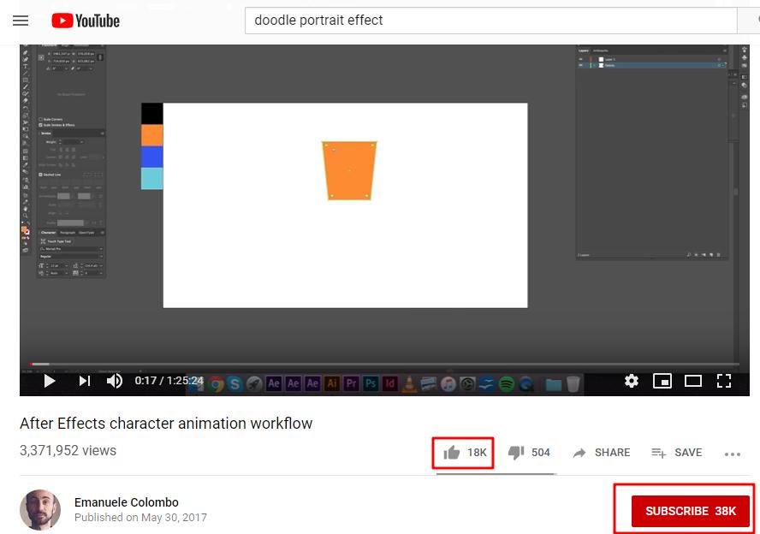The image size is (760, 534).
Task: Activate the miniplayer icon on the video player
Action: [x=662, y=381]
